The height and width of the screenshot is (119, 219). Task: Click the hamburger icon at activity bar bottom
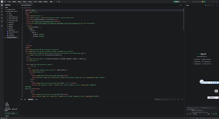(x=2, y=26)
